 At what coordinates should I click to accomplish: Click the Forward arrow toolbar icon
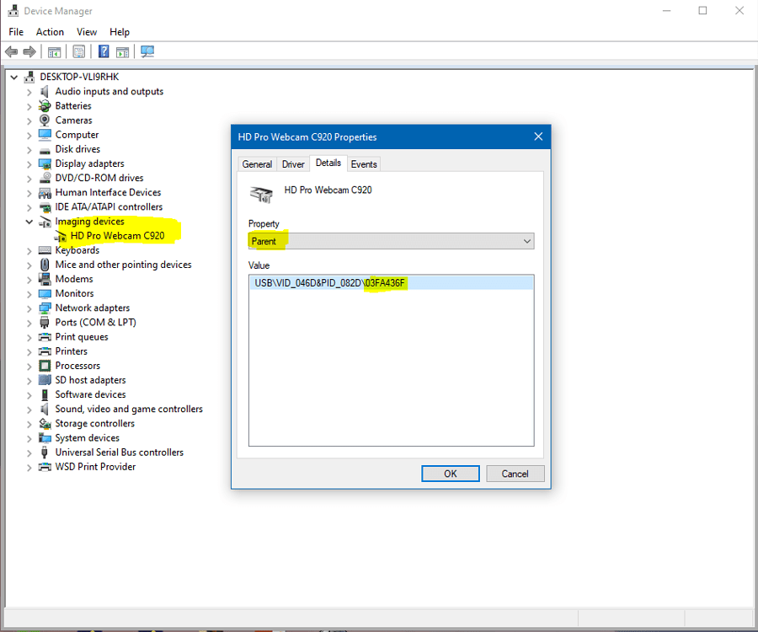(x=29, y=51)
